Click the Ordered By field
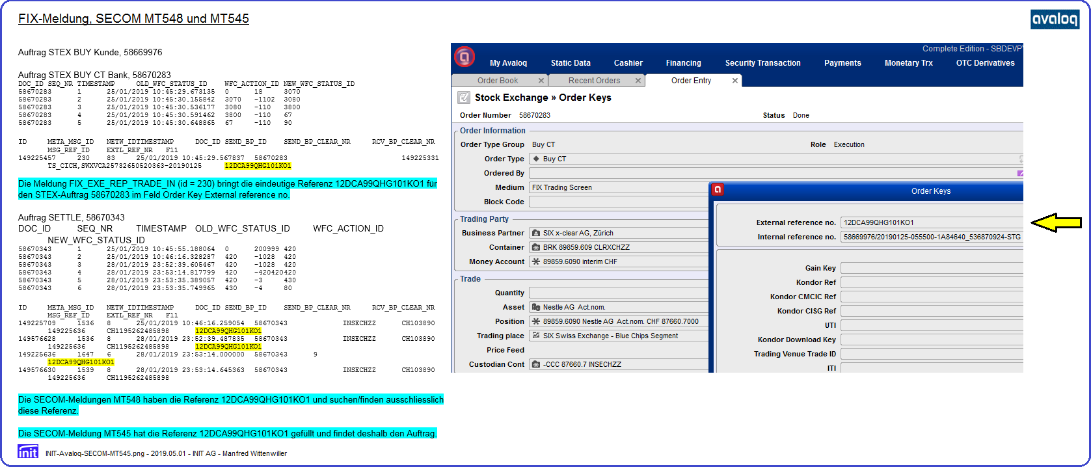This screenshot has width=1091, height=467. [x=775, y=173]
